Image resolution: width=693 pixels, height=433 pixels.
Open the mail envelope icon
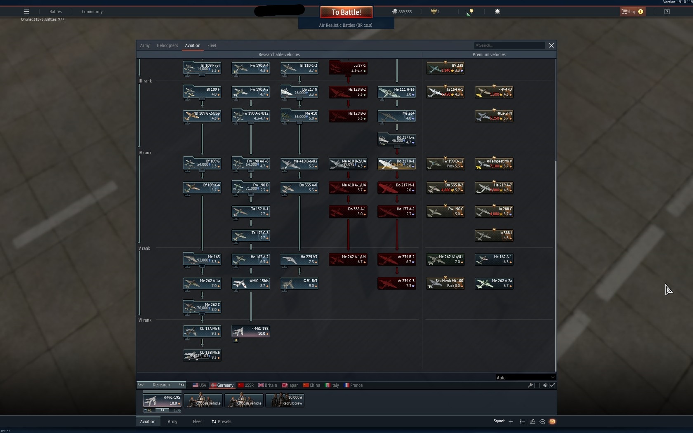point(552,421)
